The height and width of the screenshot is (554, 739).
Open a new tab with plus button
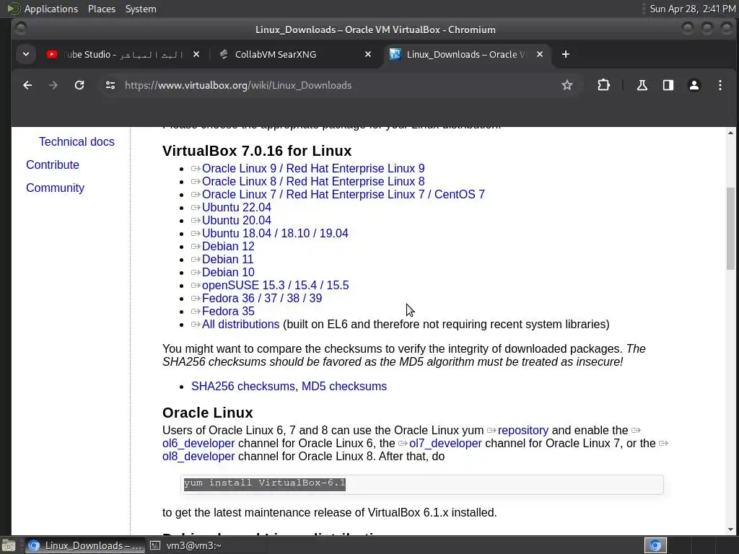566,54
